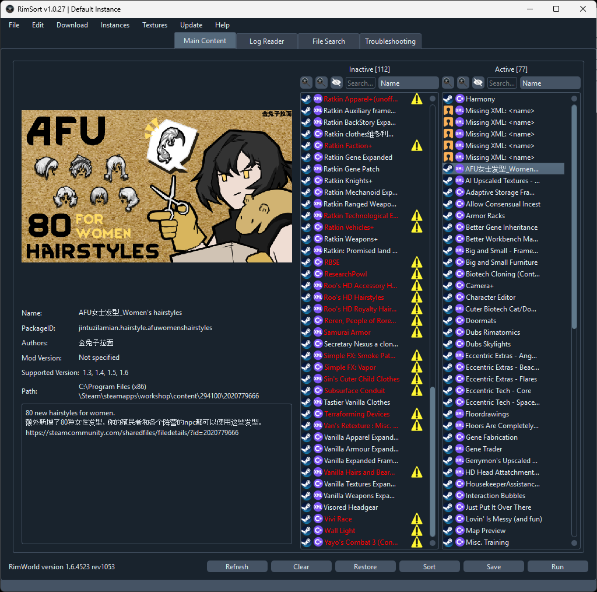Click the Steam icon beside Camera+

tap(448, 286)
